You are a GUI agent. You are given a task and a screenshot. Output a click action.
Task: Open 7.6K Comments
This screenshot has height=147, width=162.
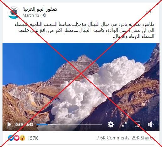pos(113,138)
